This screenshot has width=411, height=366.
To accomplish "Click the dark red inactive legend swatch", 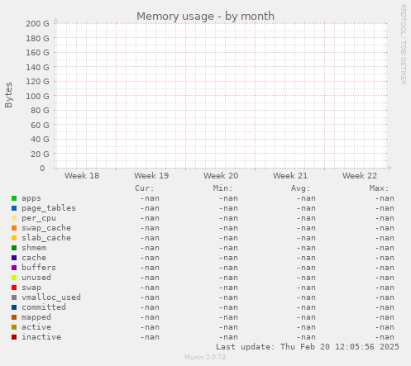I will point(14,337).
